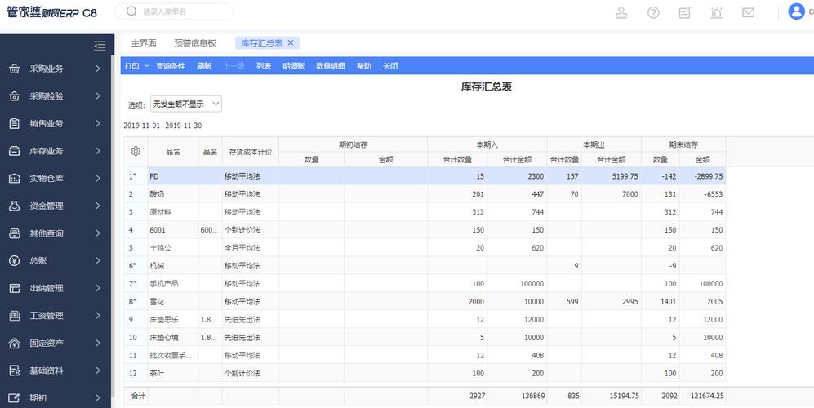Click 帮助 in the toolbar
The height and width of the screenshot is (408, 814).
(364, 66)
